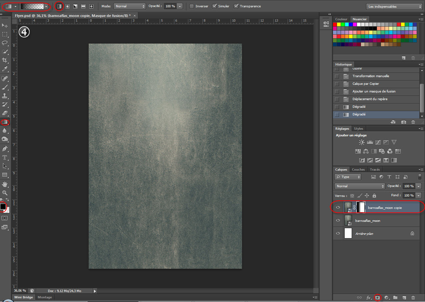The image size is (425, 302).
Task: Open the layer blend mode Normal dropdown
Action: pos(360,186)
